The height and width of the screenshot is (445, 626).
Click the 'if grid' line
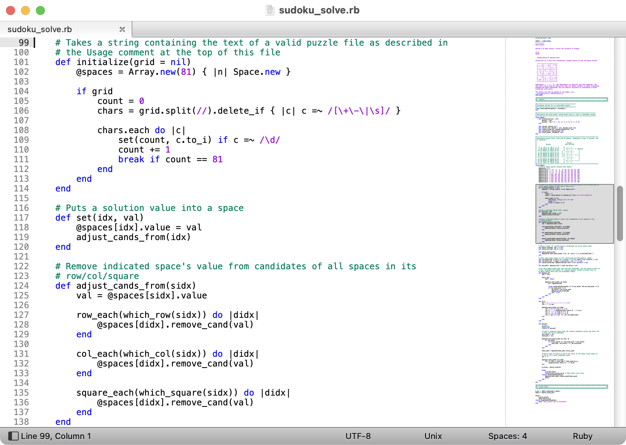click(x=95, y=91)
